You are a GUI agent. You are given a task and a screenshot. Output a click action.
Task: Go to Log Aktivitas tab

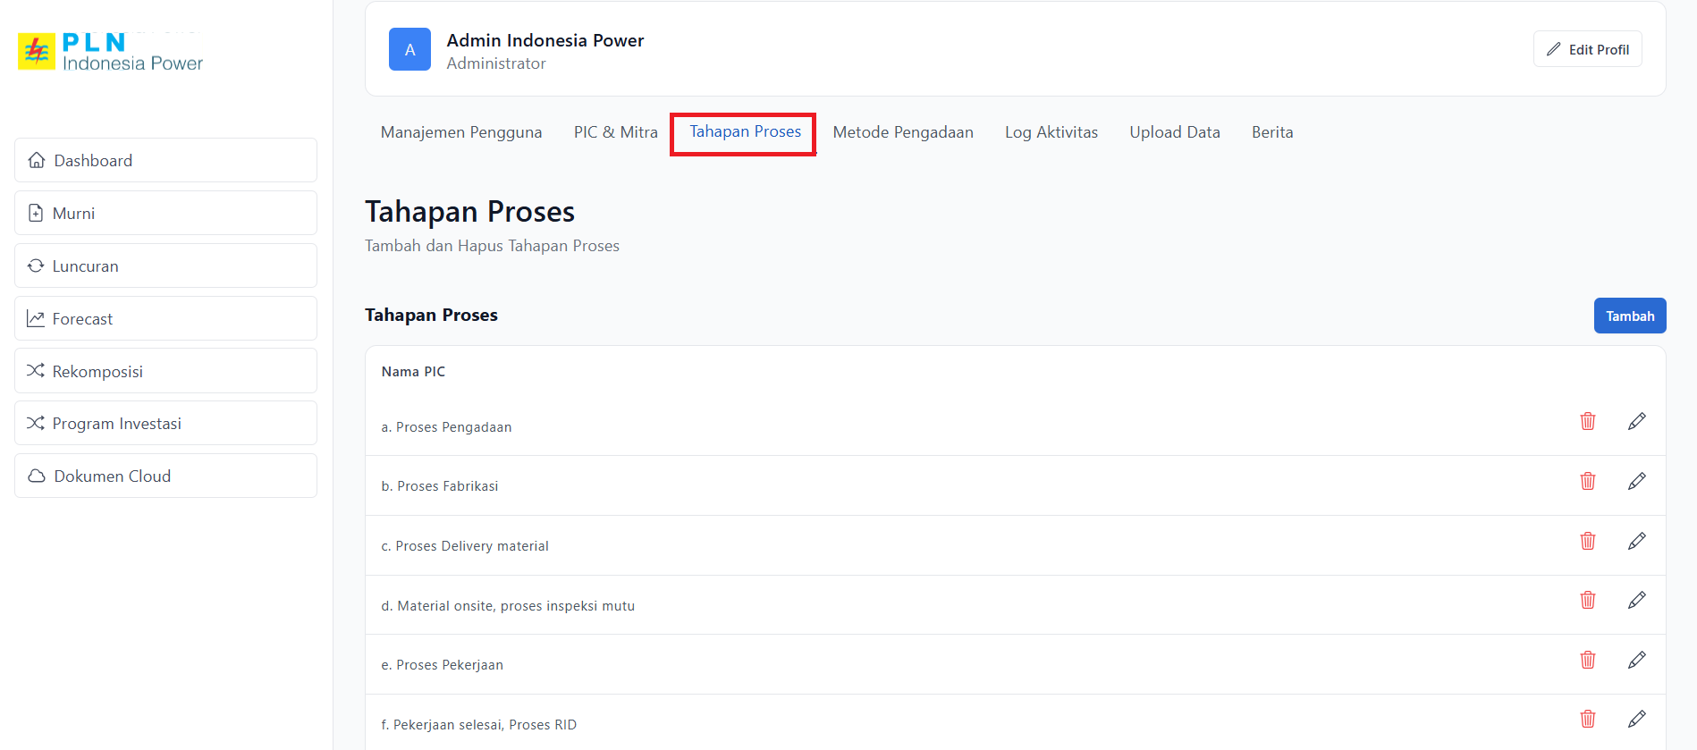(1051, 132)
